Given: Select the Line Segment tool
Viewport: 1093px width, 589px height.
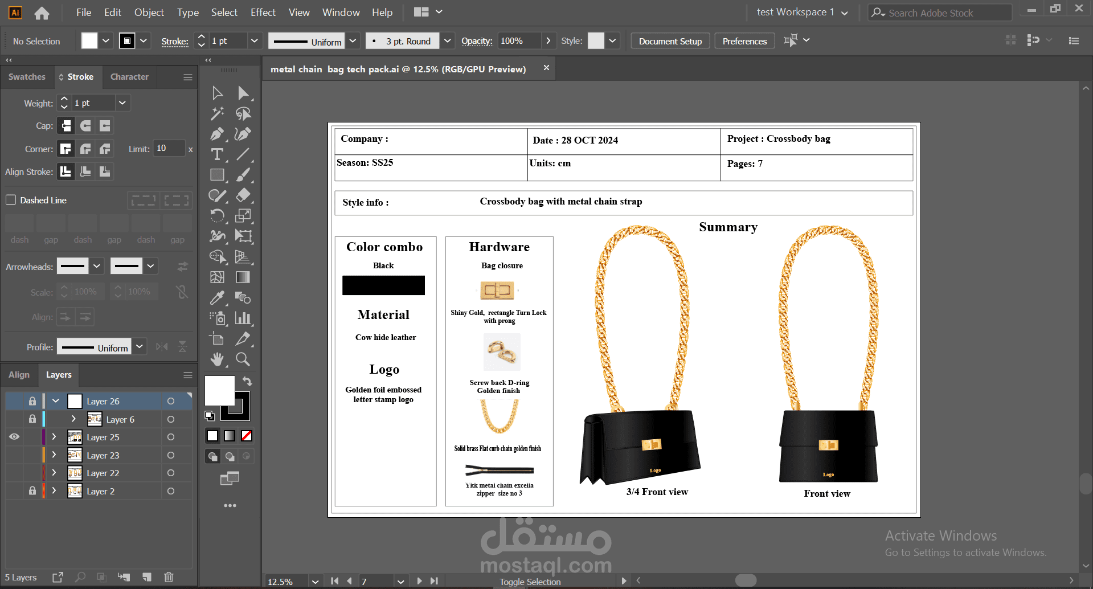Looking at the screenshot, I should 243,154.
